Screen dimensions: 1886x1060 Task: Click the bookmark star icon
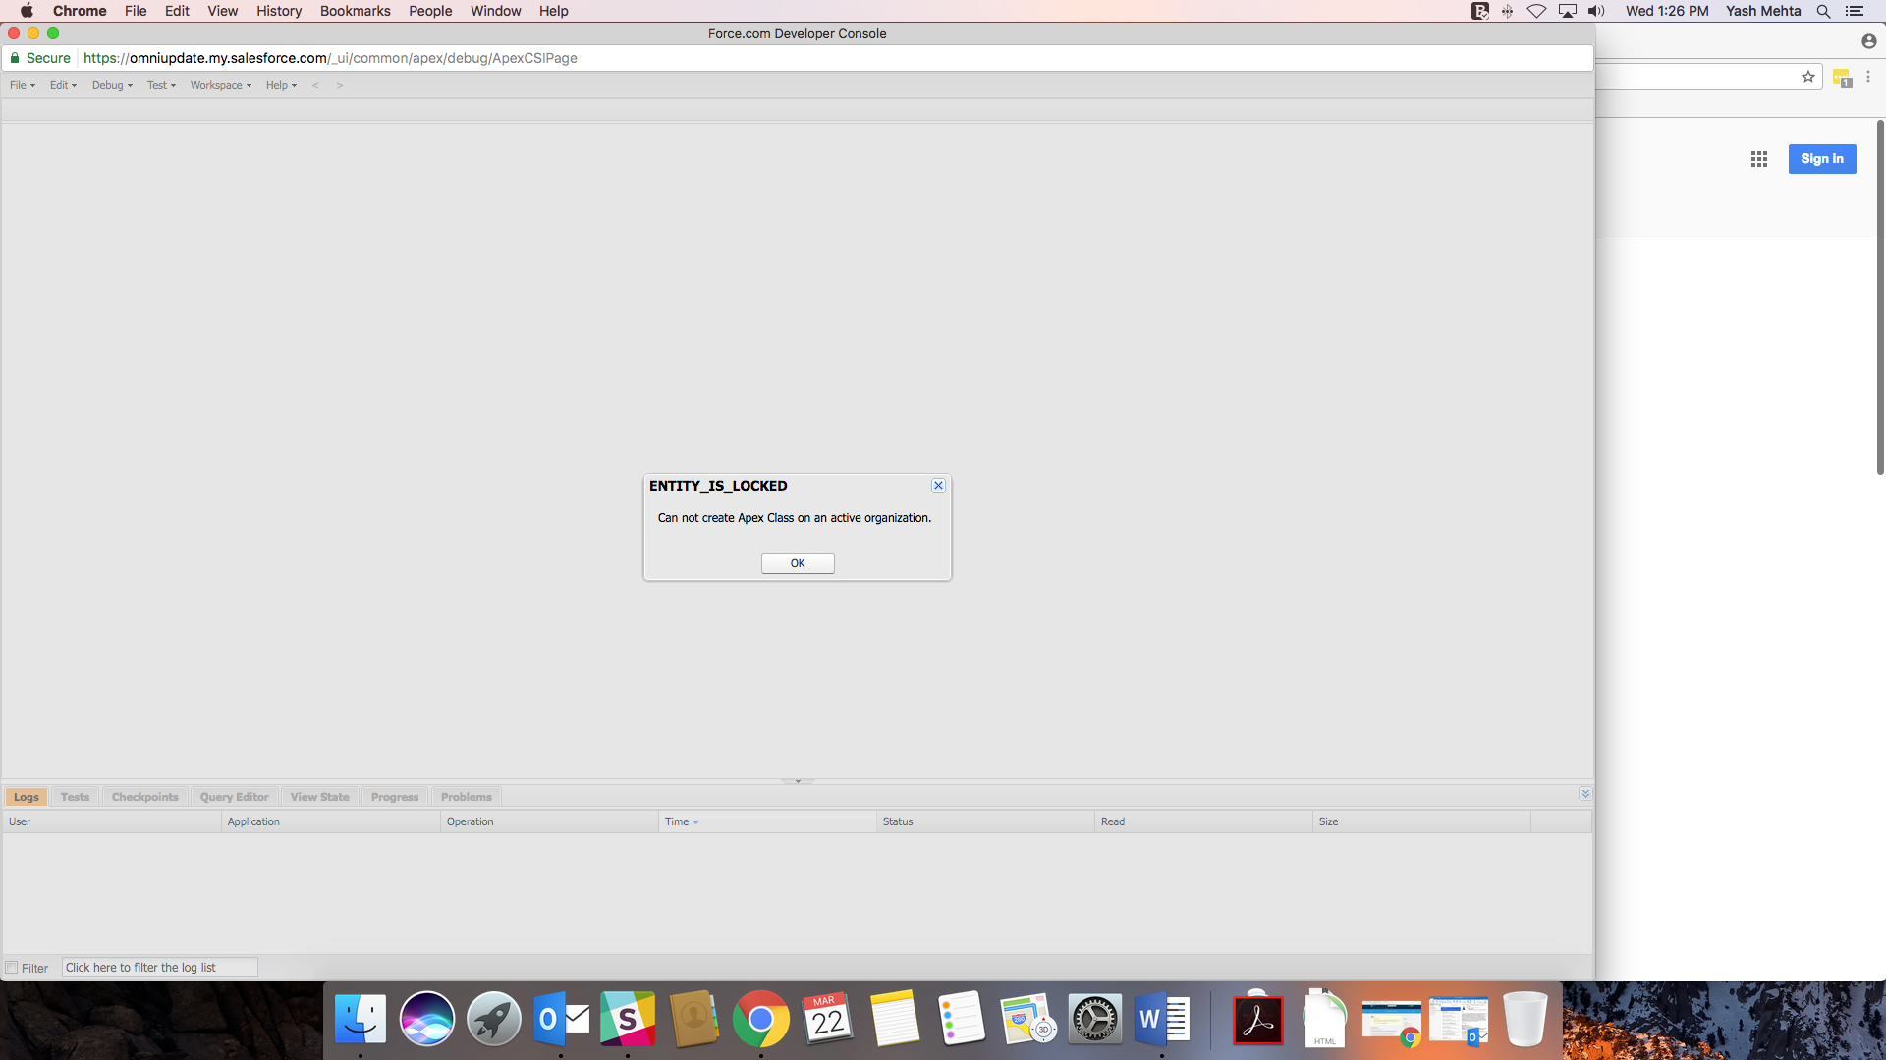tap(1807, 77)
